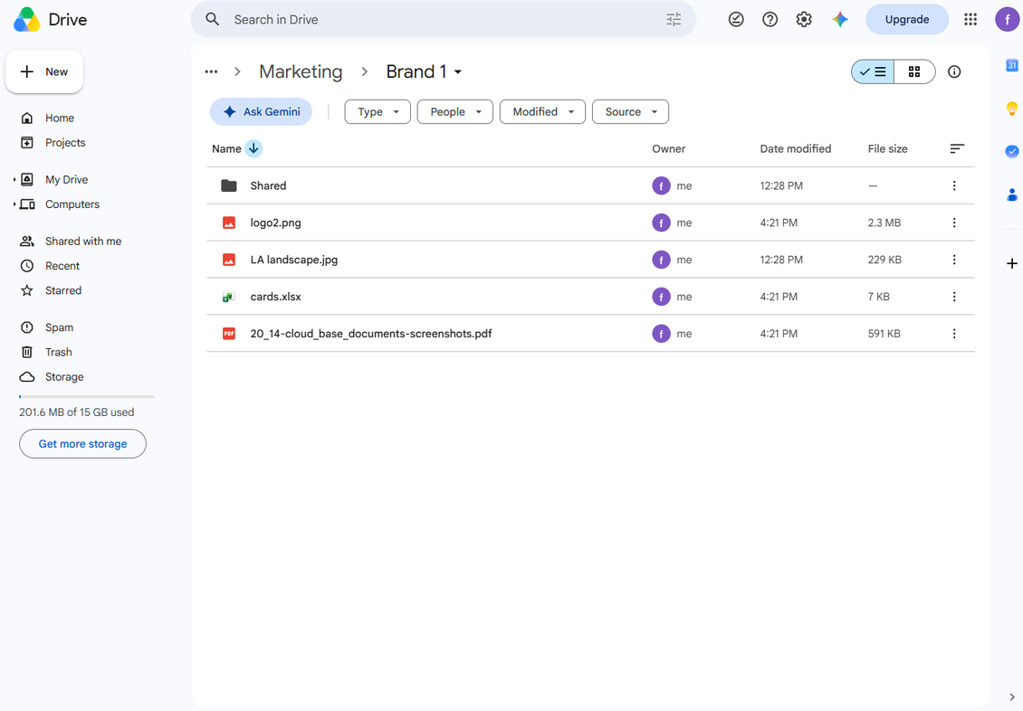1023x711 pixels.
Task: Expand the Computers tree arrow
Action: 14,204
